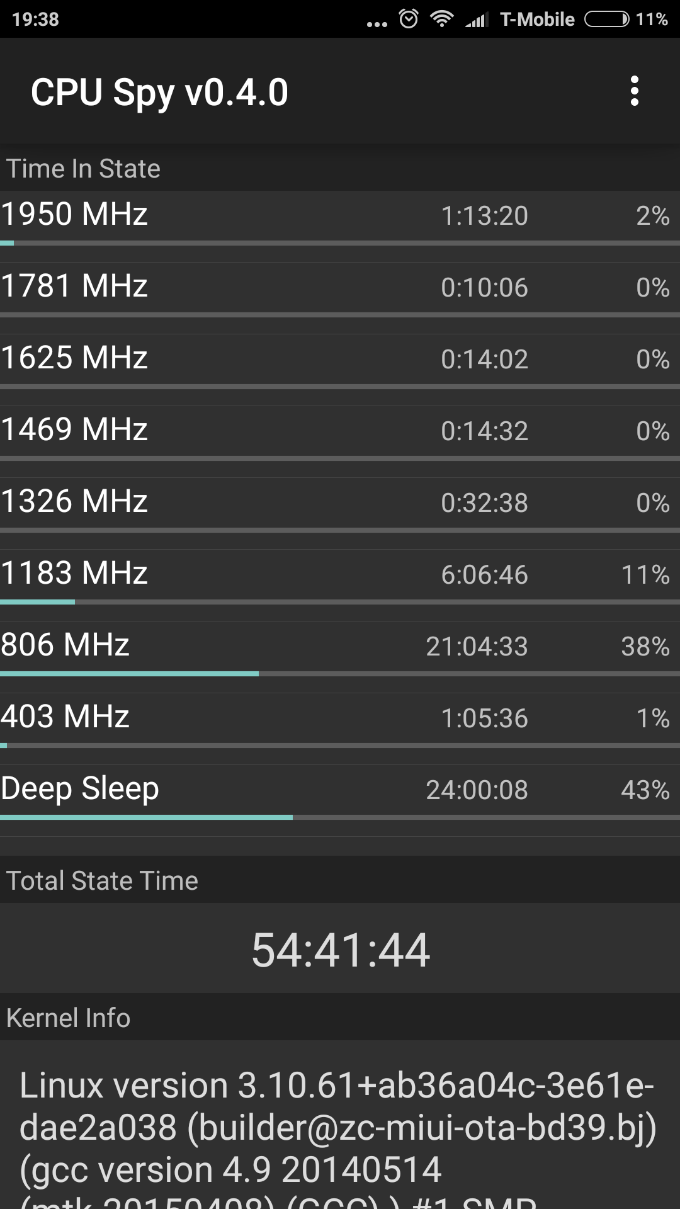Tap the battery indicator icon
The image size is (680, 1209).
[x=606, y=20]
